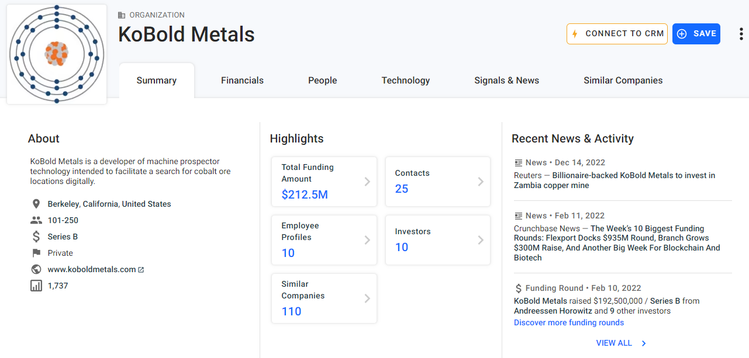Click the Series B link in funding round

tap(665, 301)
